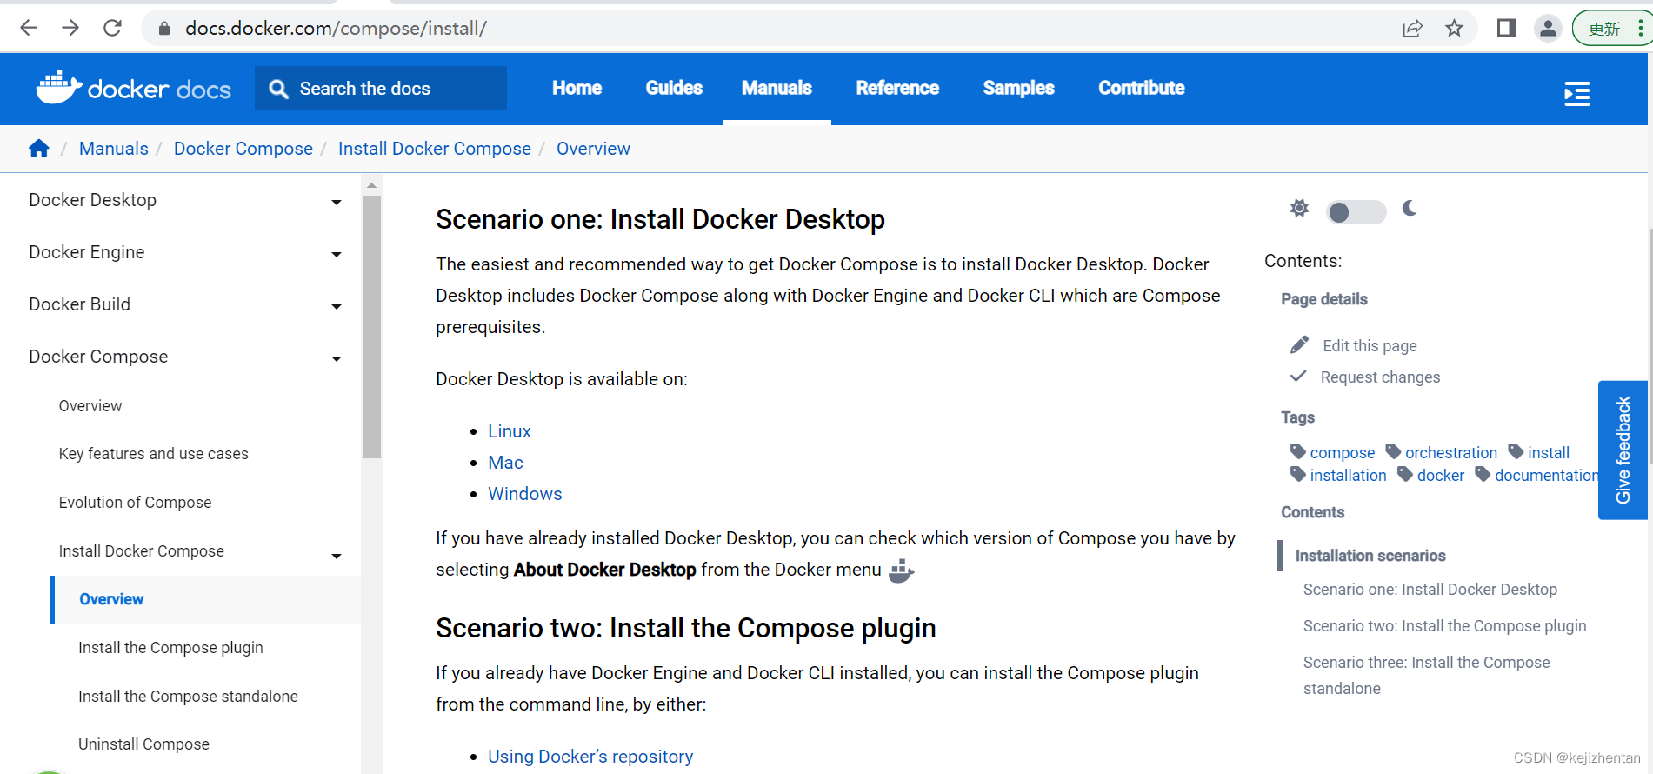This screenshot has width=1653, height=774.
Task: Open the table of contents menu icon
Action: pyautogui.click(x=1576, y=93)
